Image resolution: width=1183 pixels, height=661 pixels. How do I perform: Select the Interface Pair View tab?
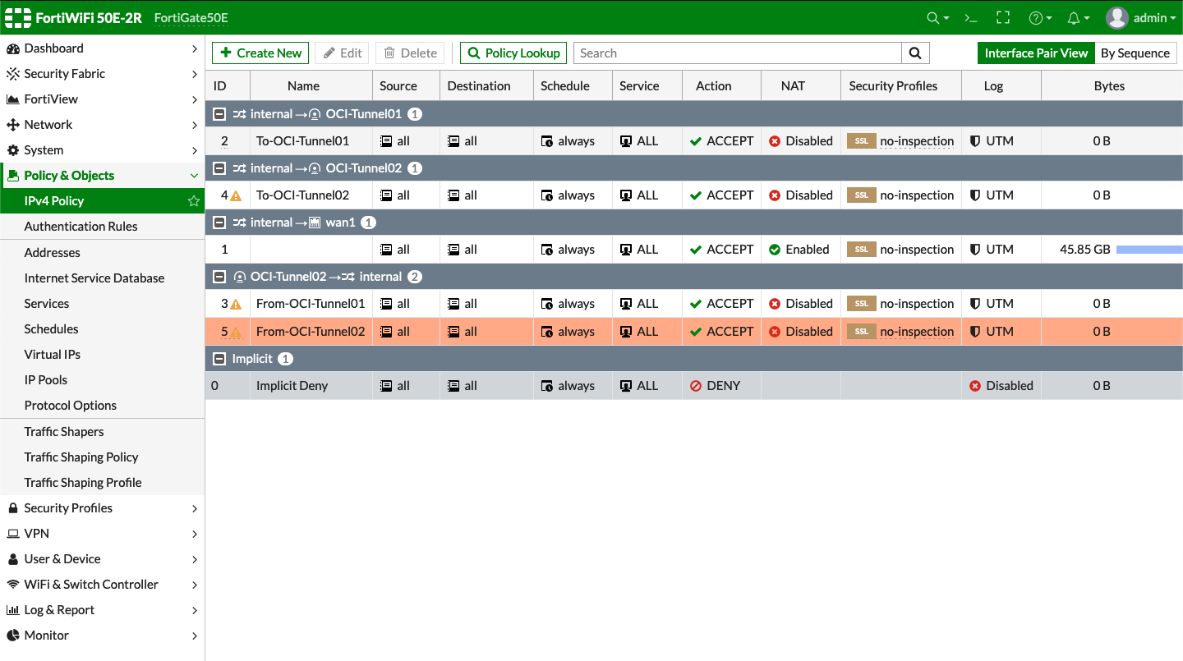pos(1036,53)
